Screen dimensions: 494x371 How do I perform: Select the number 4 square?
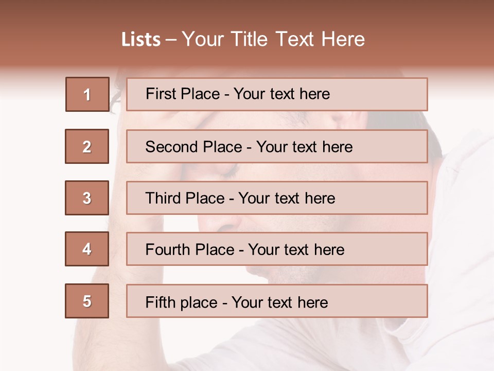pos(87,249)
